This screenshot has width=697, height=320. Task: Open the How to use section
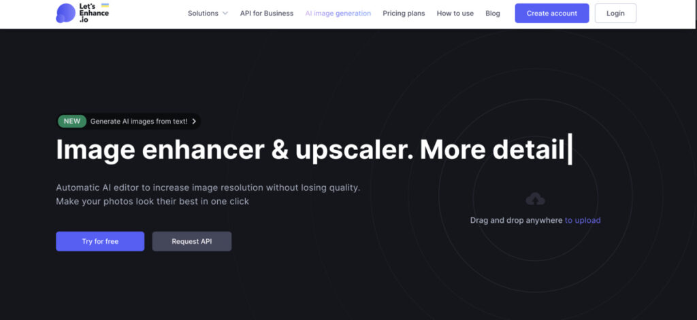tap(455, 14)
